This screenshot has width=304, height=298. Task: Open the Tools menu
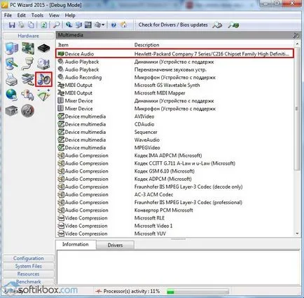(x=37, y=15)
